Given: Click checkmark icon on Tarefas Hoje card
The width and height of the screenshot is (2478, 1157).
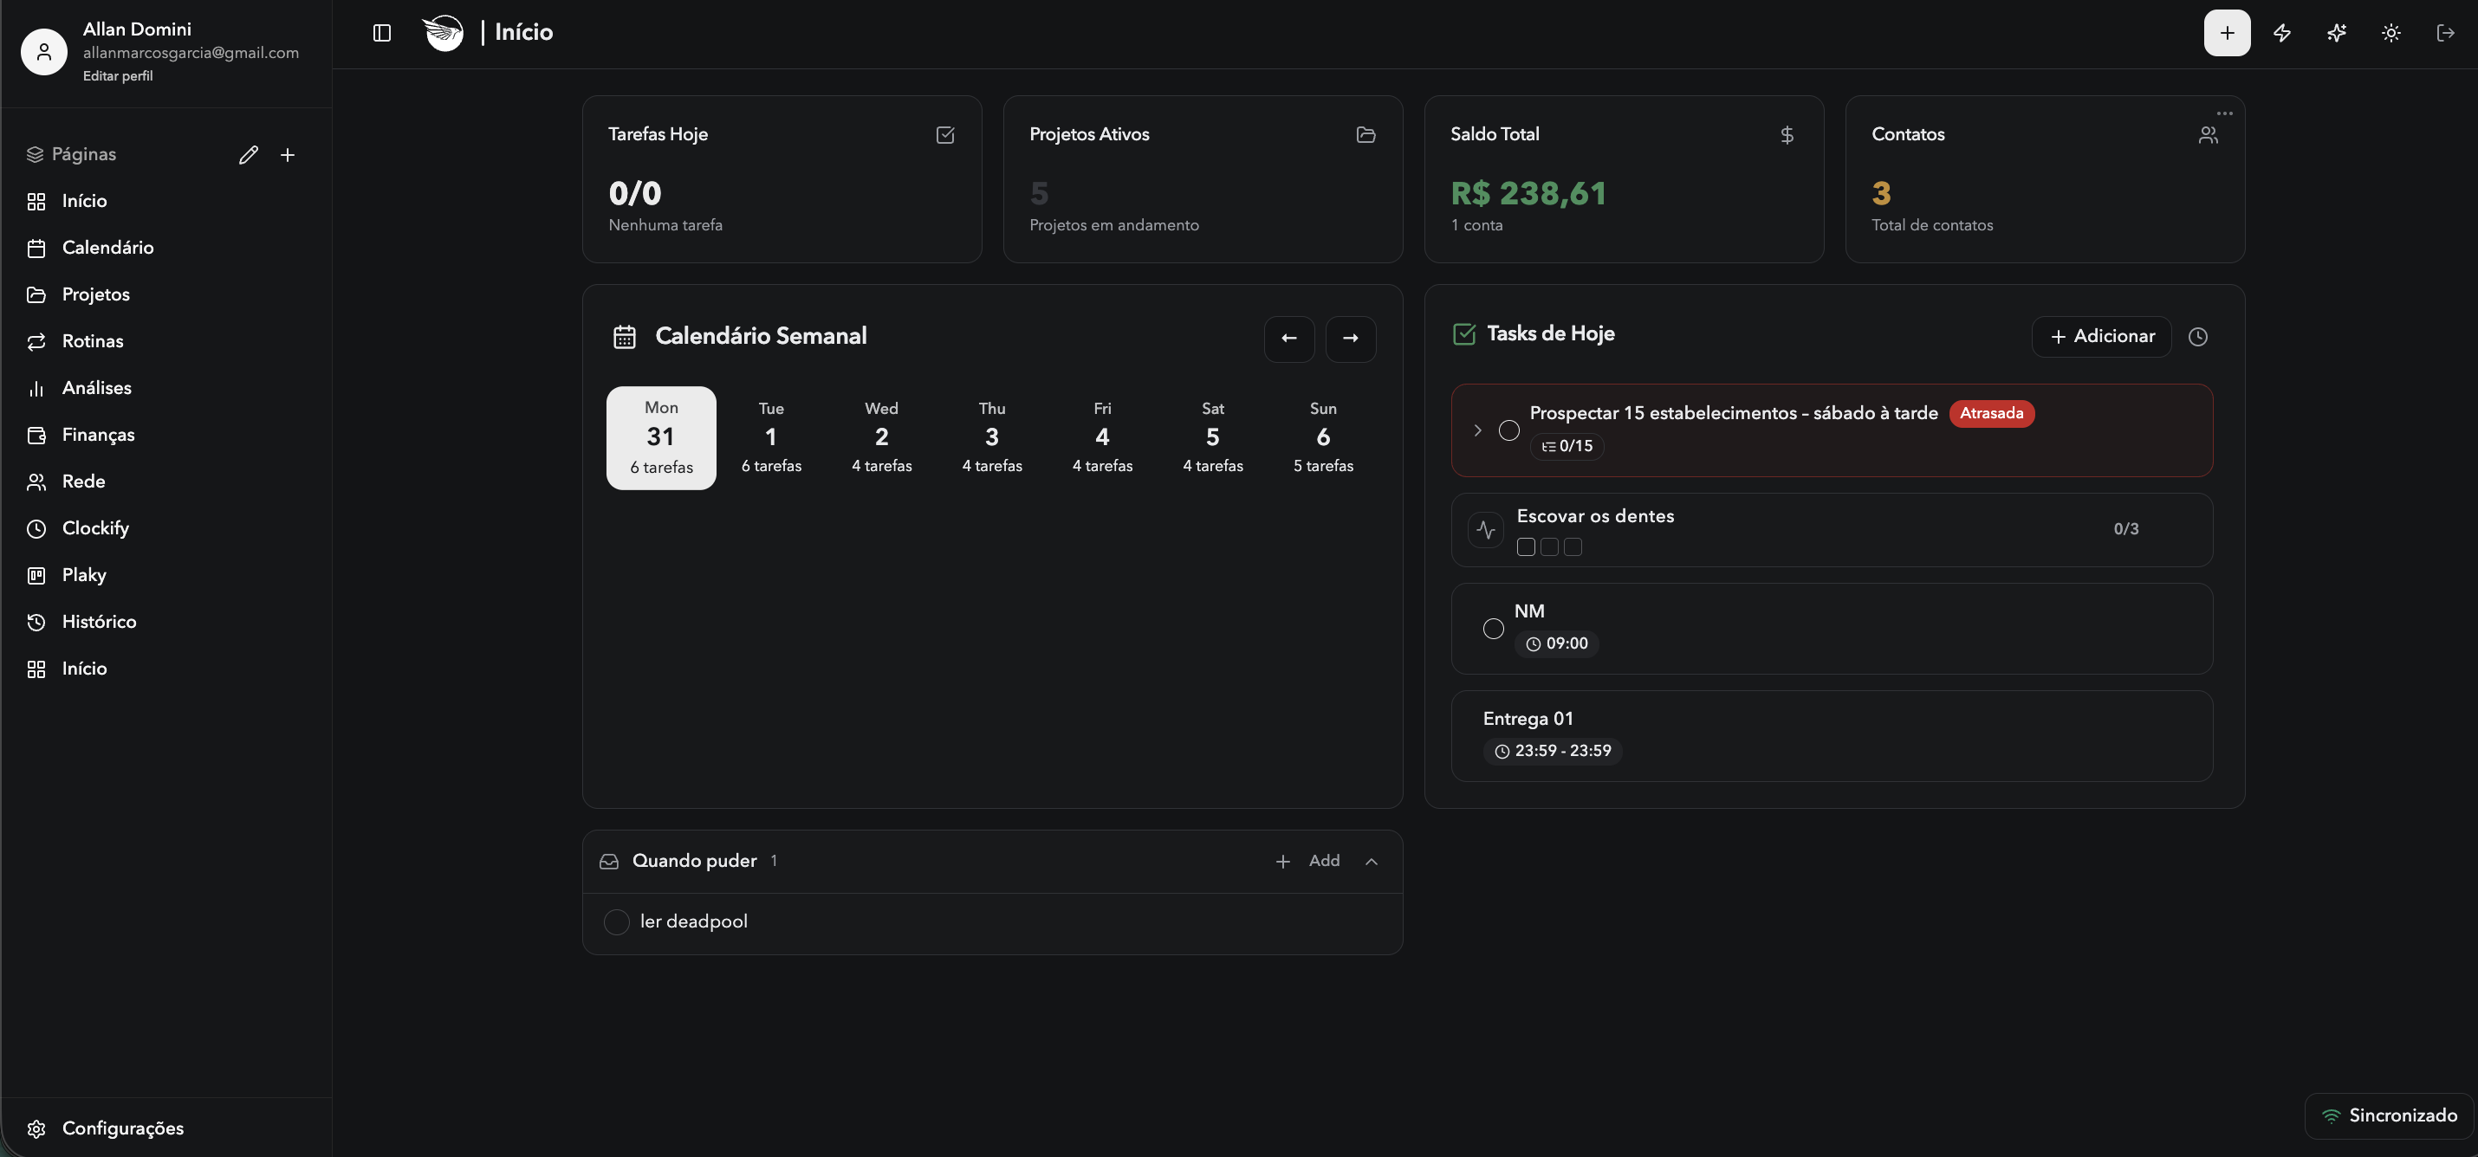Looking at the screenshot, I should point(945,134).
